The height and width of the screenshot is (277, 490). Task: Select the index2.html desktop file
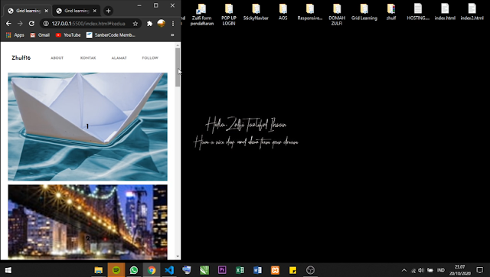(472, 12)
